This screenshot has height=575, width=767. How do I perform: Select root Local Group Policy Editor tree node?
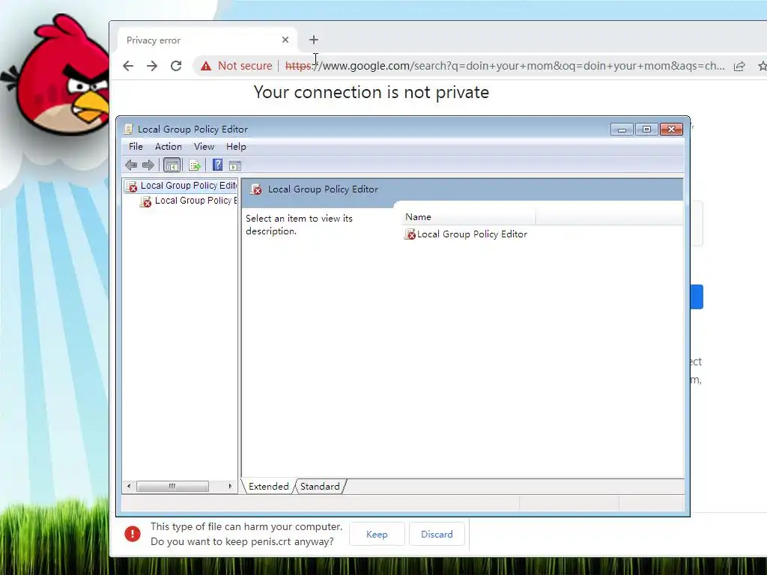(x=181, y=186)
